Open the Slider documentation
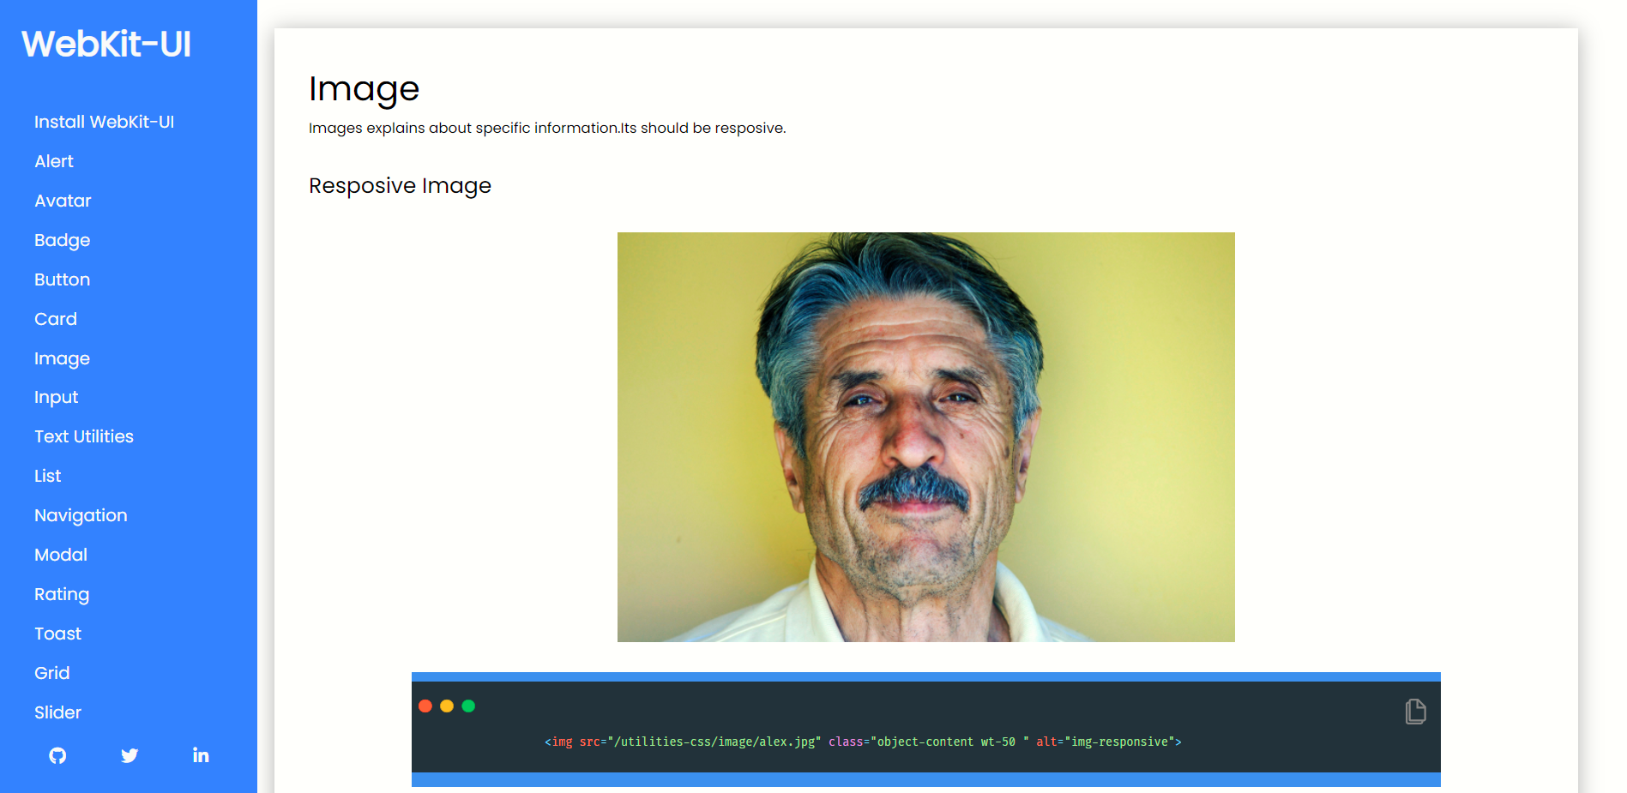 tap(57, 712)
